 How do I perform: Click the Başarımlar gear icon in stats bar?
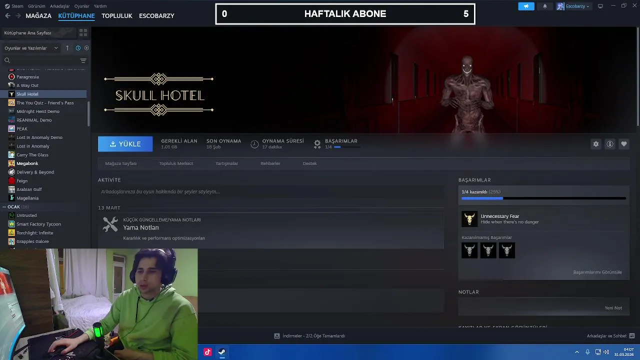pyautogui.click(x=317, y=144)
